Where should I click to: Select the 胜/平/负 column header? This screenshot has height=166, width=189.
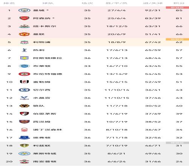pos(116,3)
